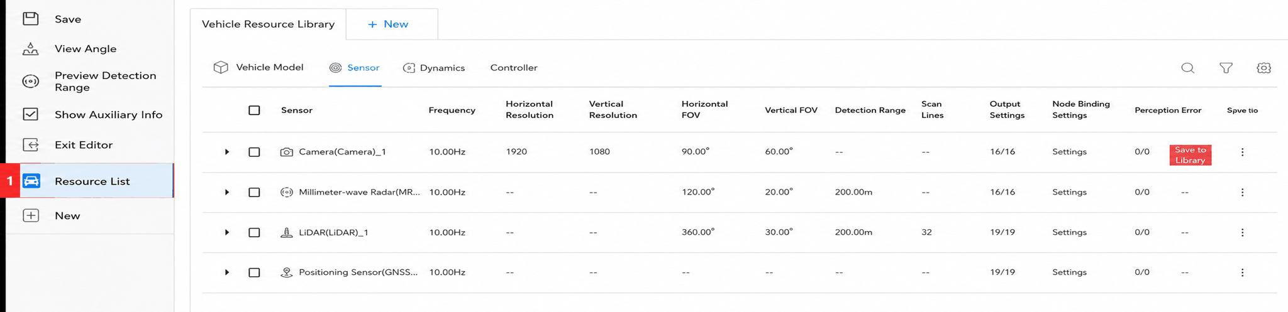Expand the Camera(Camera)_1 row
Image resolution: width=1288 pixels, height=312 pixels.
(227, 152)
